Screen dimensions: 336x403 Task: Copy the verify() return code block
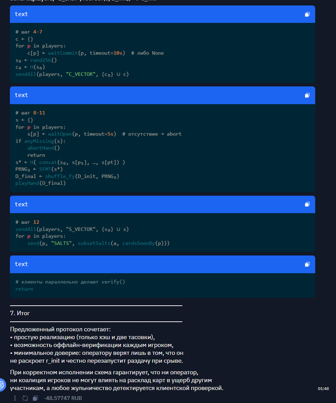[x=307, y=264]
